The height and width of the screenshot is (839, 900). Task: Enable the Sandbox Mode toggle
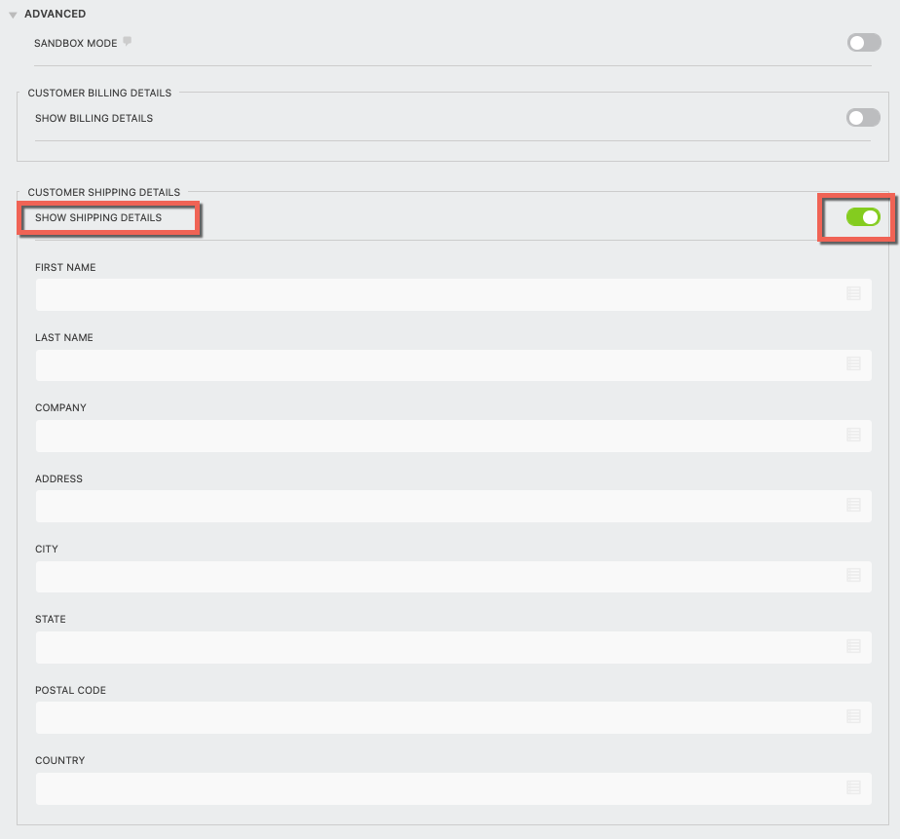click(863, 43)
